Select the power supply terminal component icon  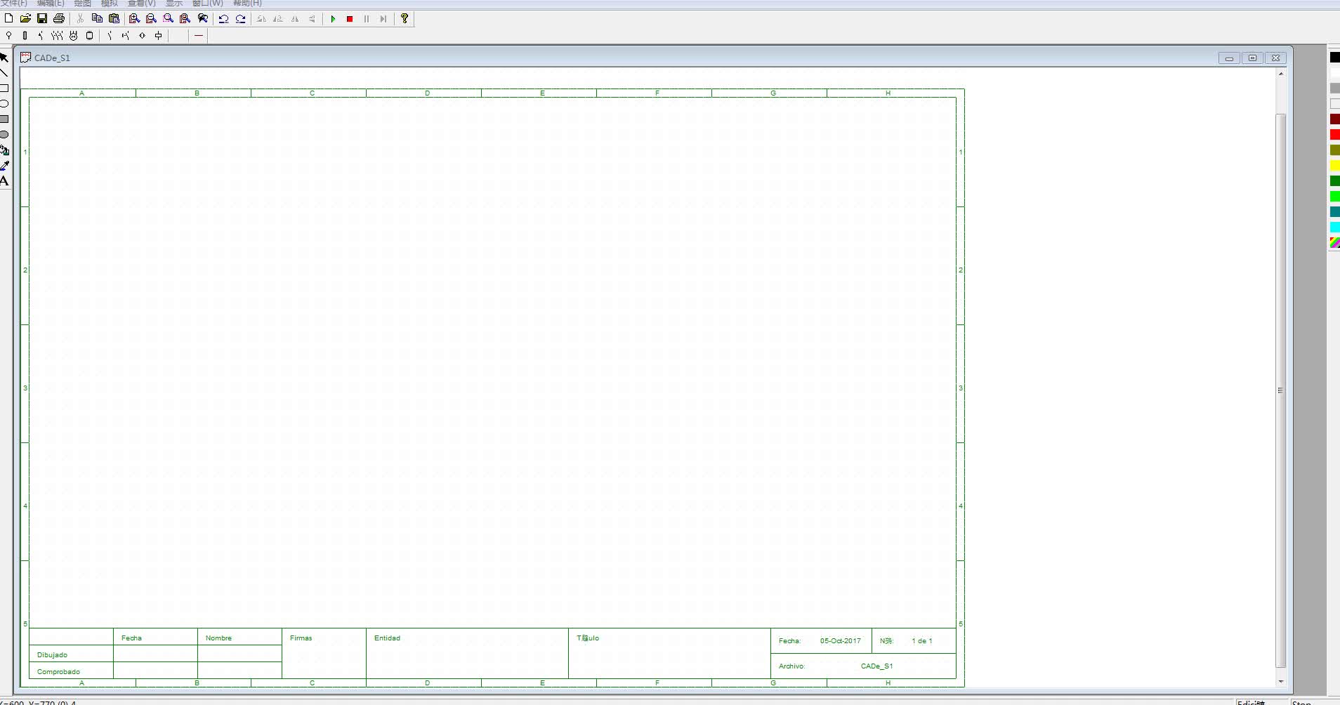click(x=8, y=35)
